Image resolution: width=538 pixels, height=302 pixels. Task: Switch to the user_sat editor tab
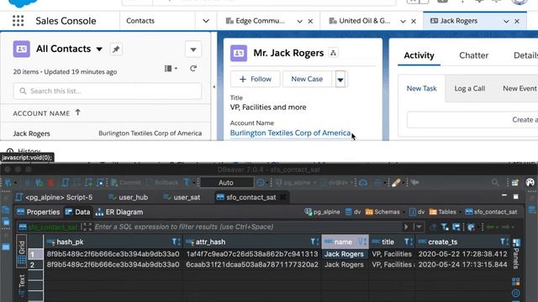click(182, 197)
